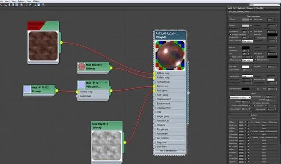Click the material sphere preview thumbnail
Viewport: 281px width, 164px height.
pyautogui.click(x=170, y=55)
